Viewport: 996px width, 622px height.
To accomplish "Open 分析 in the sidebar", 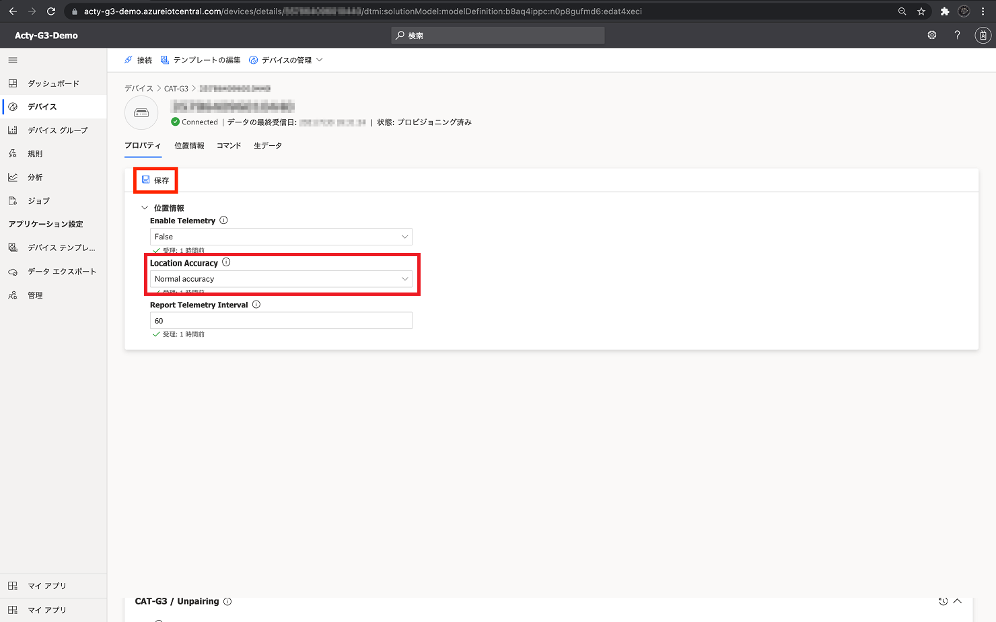I will click(53, 178).
